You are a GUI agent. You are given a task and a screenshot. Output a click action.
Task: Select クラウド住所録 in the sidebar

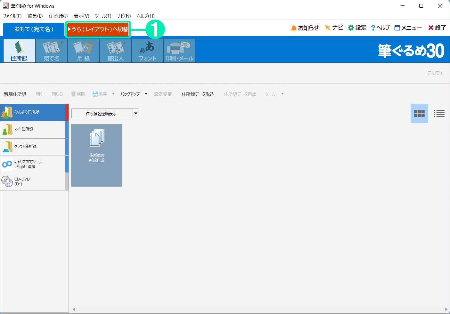(x=34, y=147)
